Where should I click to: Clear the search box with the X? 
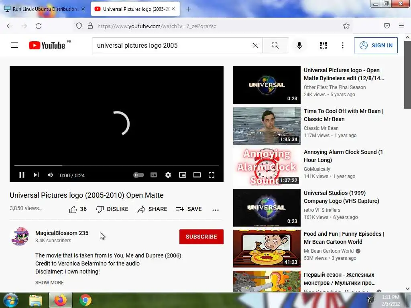[255, 45]
